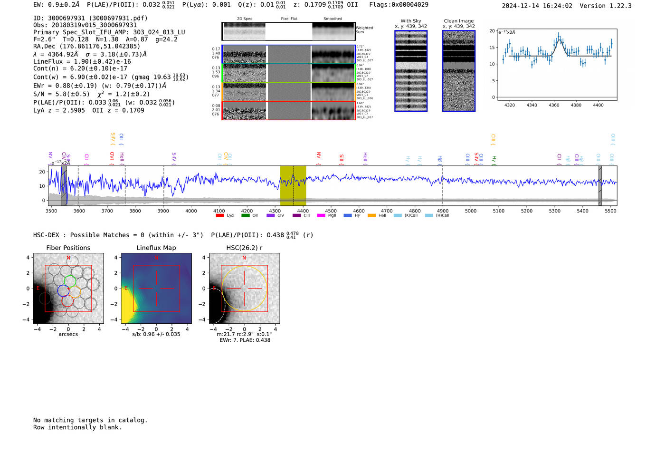
Task: Click the green fiber circle in Fiber Positions
Action: 70,281
